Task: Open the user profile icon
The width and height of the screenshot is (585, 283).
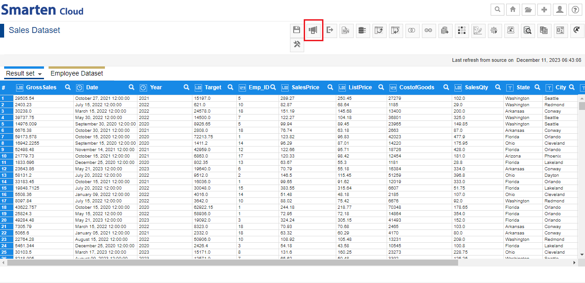Action: tap(559, 10)
